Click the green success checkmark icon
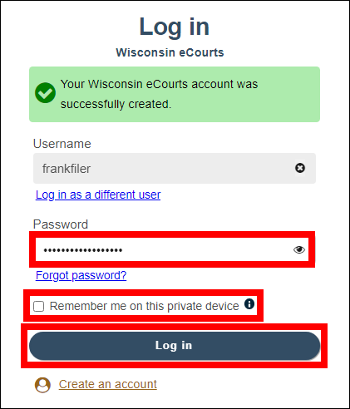Image resolution: width=350 pixels, height=409 pixels. point(45,93)
